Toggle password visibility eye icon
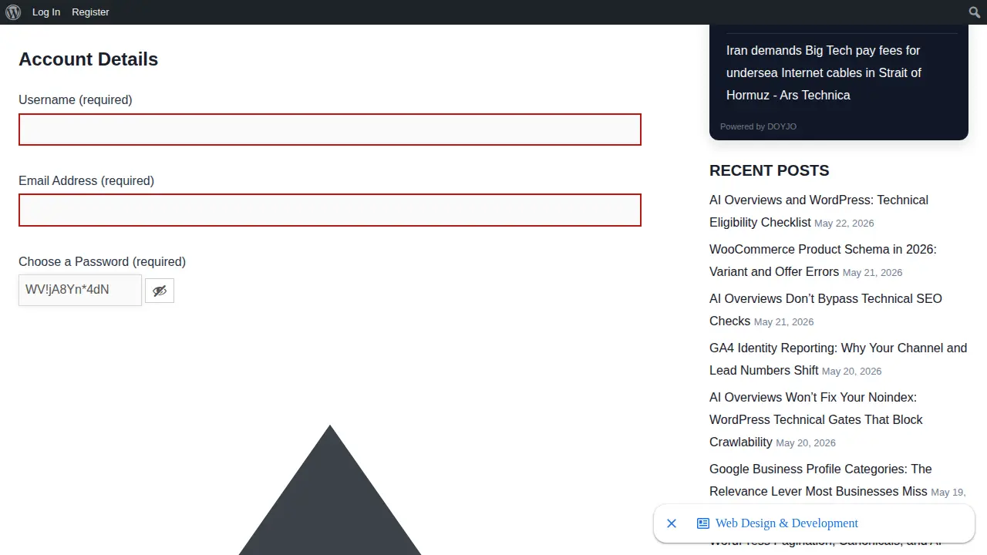 pyautogui.click(x=160, y=291)
